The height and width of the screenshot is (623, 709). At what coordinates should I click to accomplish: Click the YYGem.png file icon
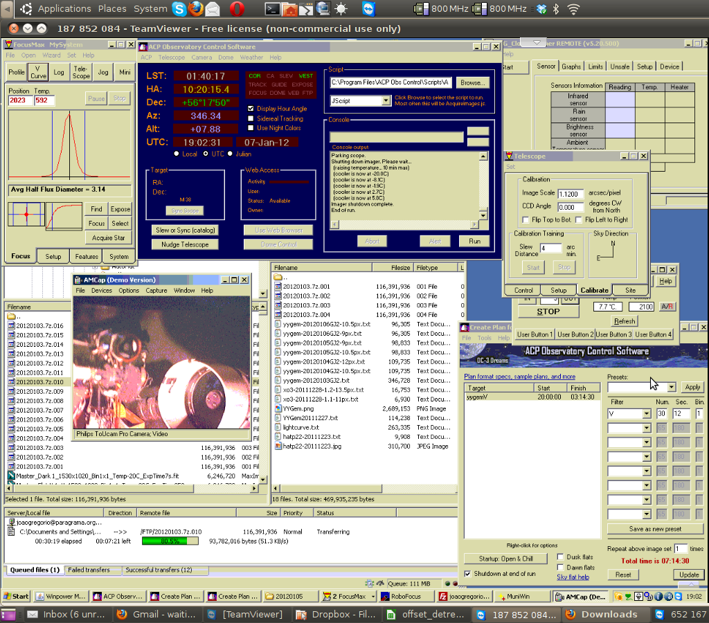click(x=278, y=408)
